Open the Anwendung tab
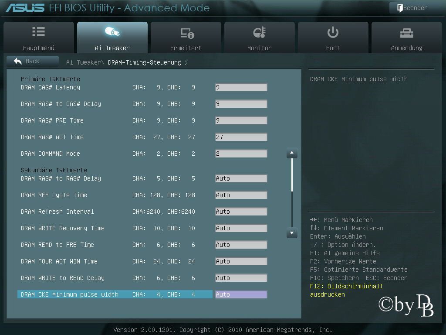 click(407, 38)
